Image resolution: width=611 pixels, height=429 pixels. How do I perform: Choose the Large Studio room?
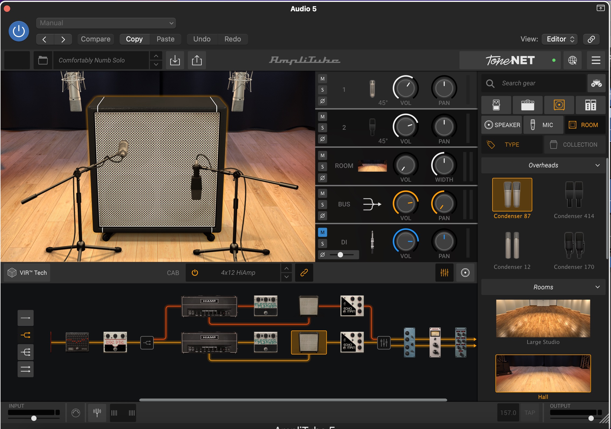click(543, 322)
